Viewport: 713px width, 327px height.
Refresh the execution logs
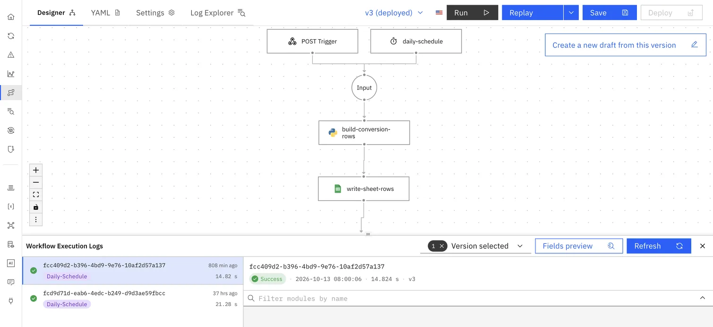(659, 246)
